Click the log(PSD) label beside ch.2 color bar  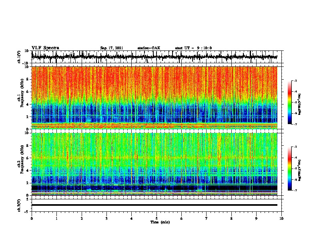[299, 170]
